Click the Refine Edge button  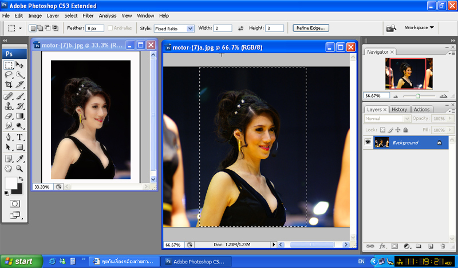point(311,27)
